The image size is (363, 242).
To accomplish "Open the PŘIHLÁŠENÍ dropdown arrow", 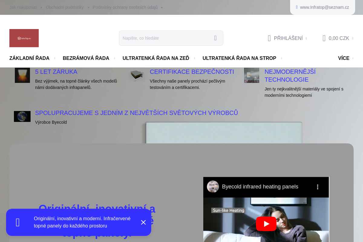I will pos(306,38).
